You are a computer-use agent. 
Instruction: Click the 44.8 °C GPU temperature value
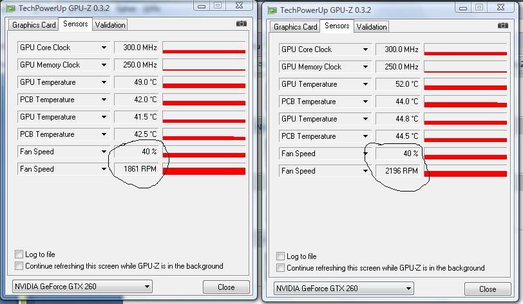(x=398, y=119)
